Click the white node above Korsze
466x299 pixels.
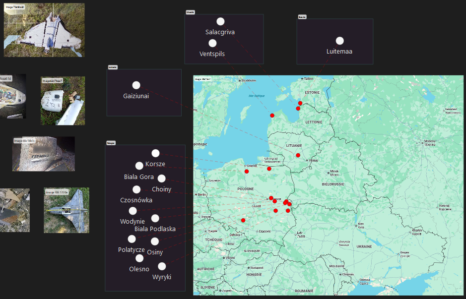pos(155,153)
